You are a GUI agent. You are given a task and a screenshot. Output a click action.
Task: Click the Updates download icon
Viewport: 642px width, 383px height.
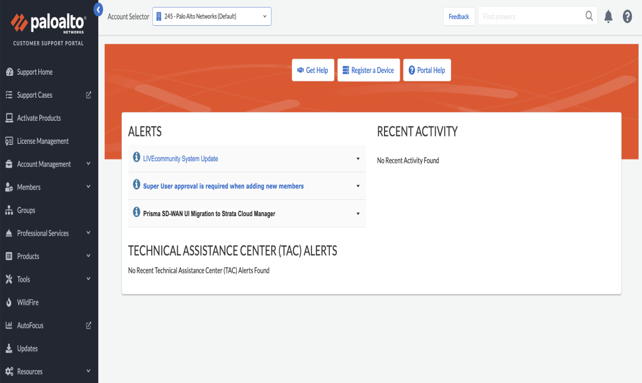pyautogui.click(x=9, y=349)
